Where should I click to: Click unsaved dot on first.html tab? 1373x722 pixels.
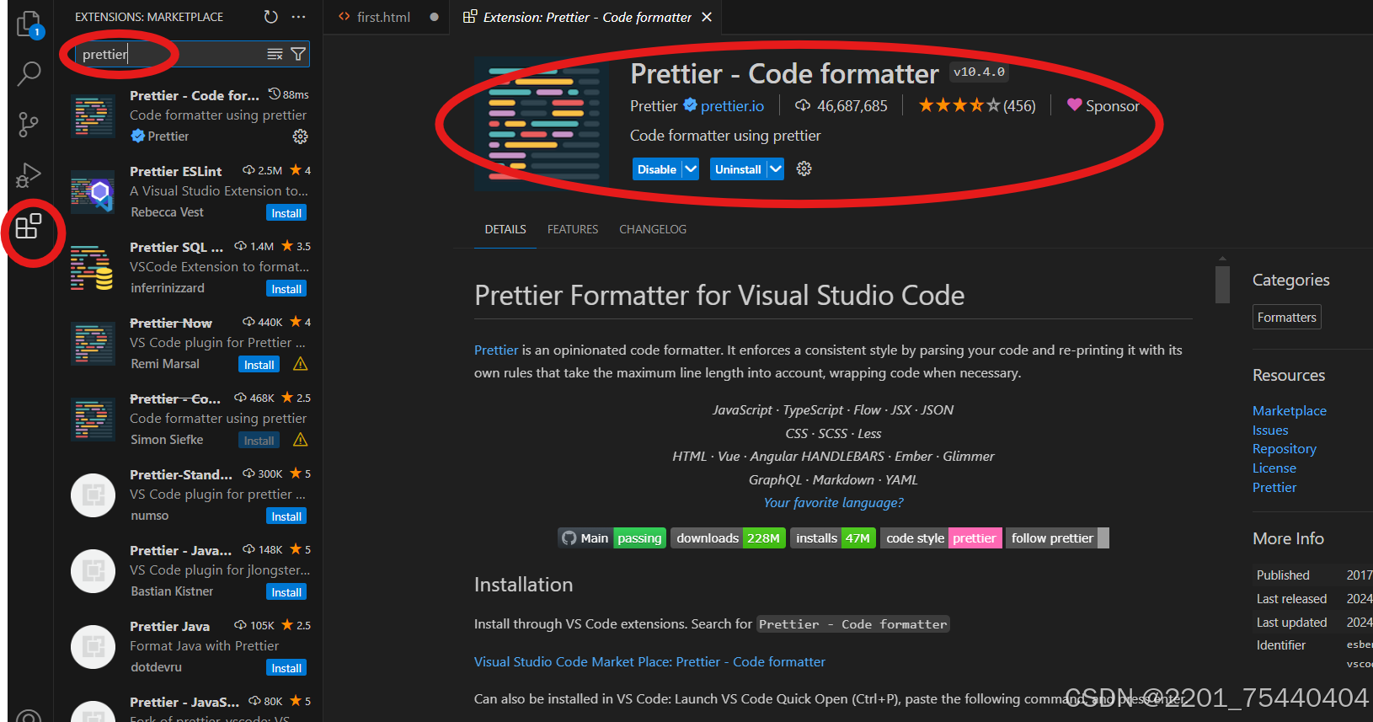click(x=434, y=17)
